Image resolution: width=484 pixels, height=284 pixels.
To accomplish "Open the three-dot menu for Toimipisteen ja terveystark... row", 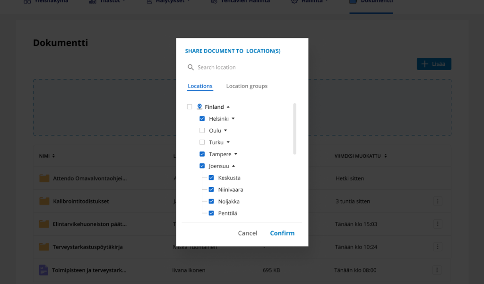I will pos(437,270).
